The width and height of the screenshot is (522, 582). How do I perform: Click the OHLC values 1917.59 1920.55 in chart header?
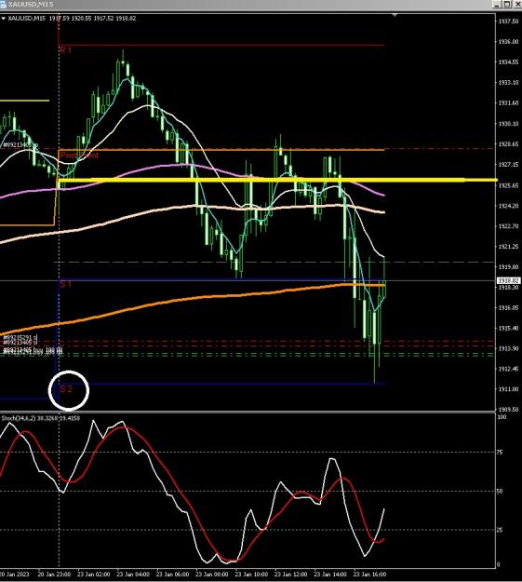pos(70,19)
